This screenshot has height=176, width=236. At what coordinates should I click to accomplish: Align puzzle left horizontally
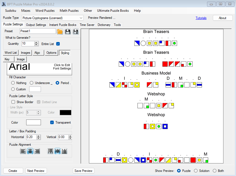point(23,151)
